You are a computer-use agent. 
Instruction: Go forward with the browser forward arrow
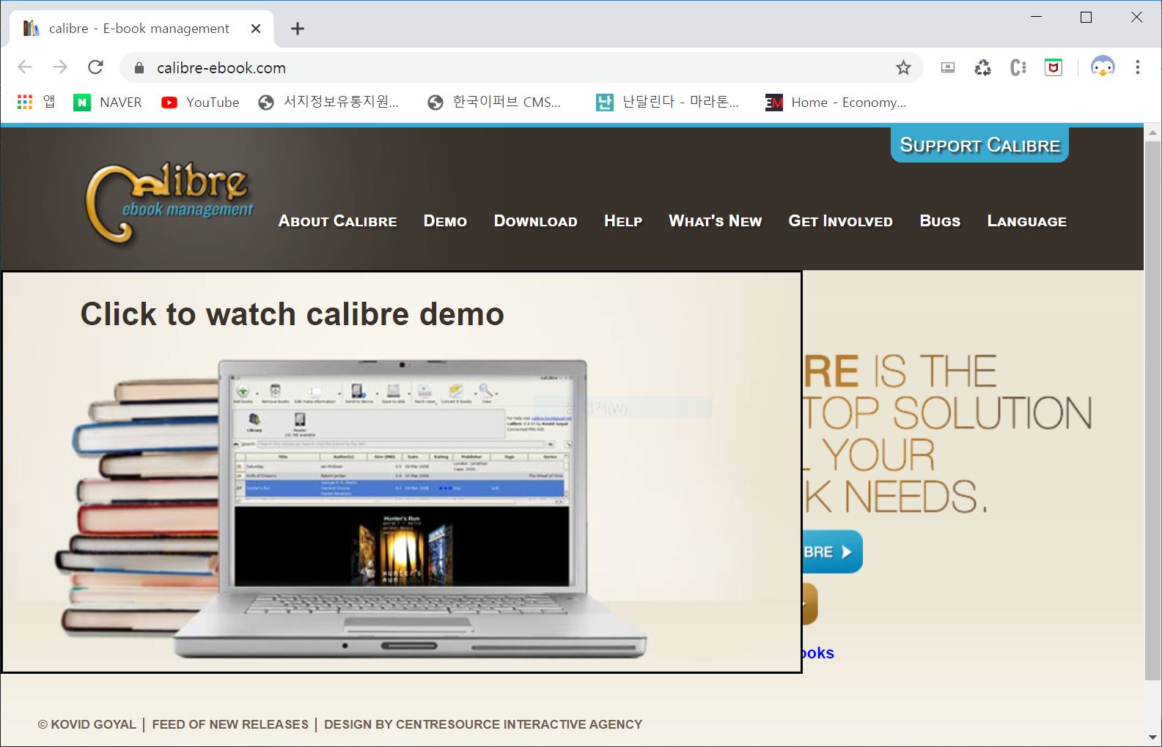[x=60, y=67]
